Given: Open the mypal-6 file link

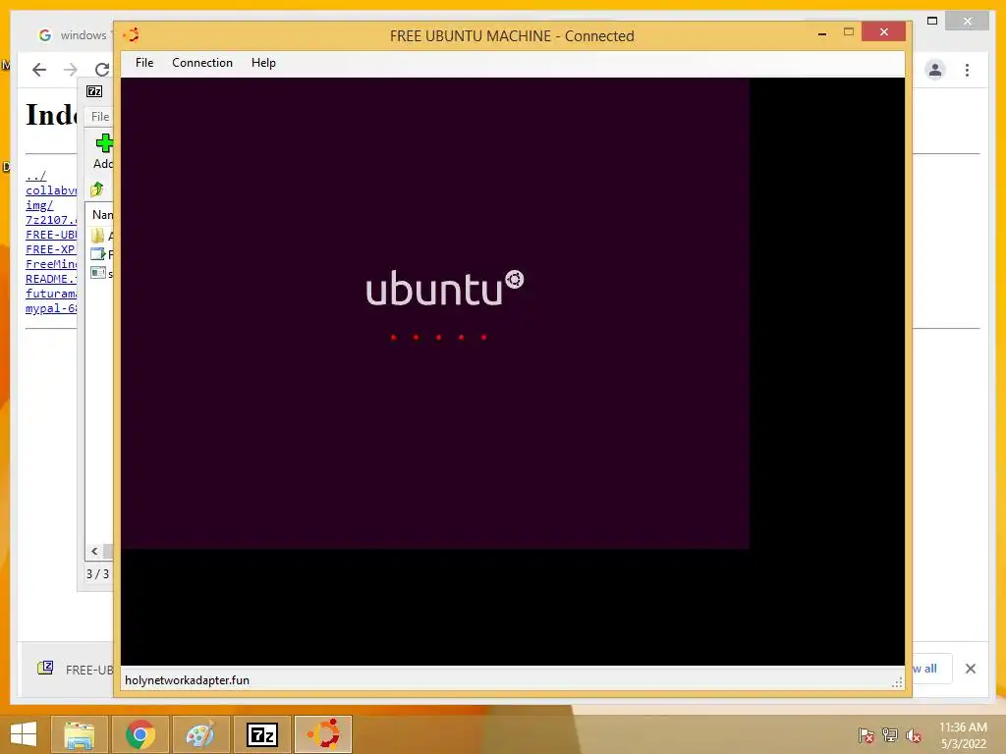Looking at the screenshot, I should (x=51, y=308).
